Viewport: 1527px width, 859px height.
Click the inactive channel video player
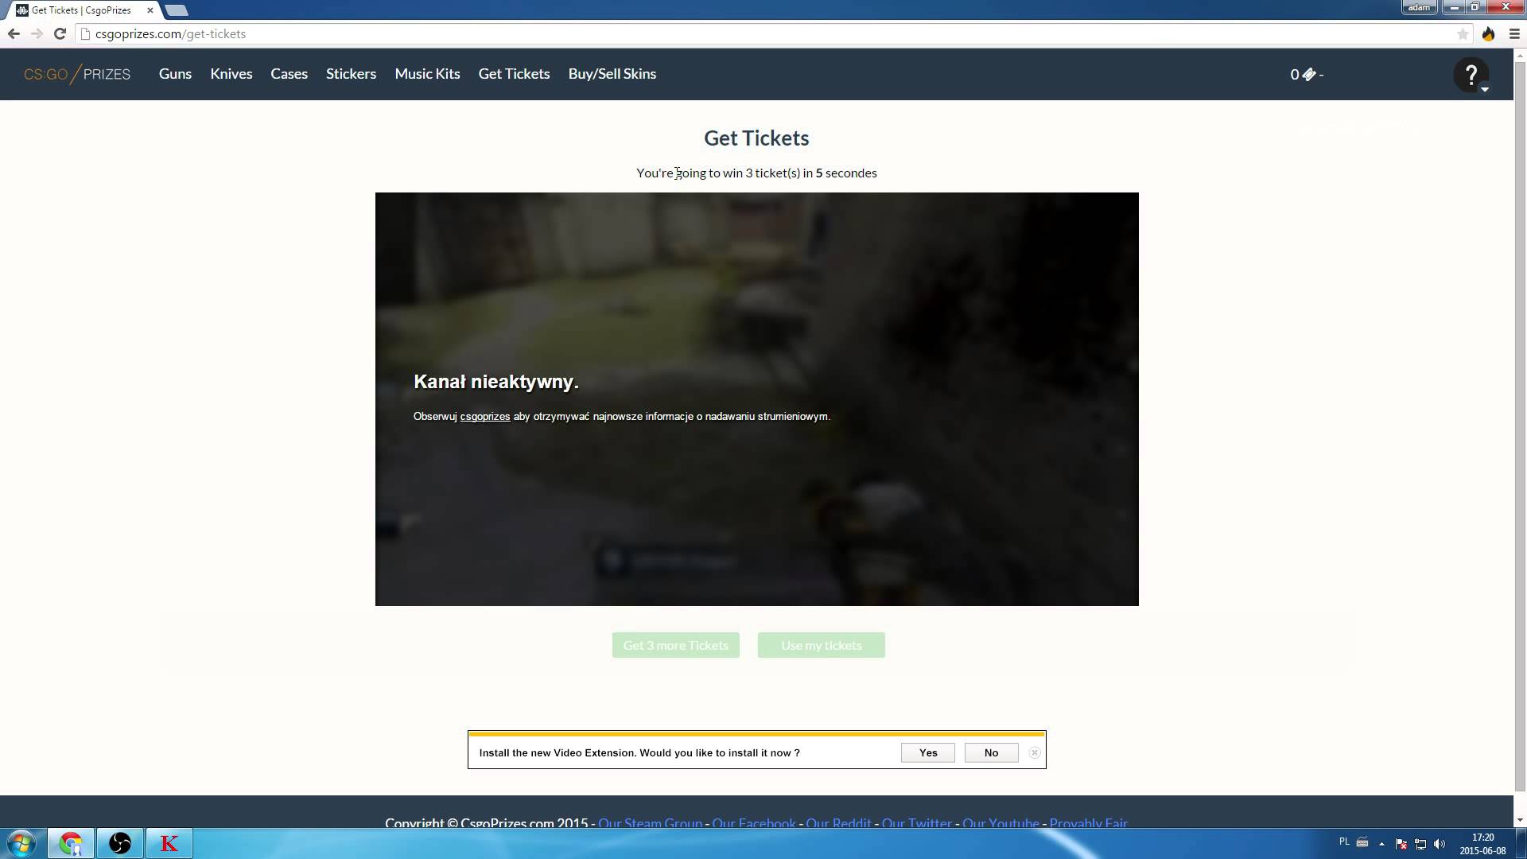(756, 398)
